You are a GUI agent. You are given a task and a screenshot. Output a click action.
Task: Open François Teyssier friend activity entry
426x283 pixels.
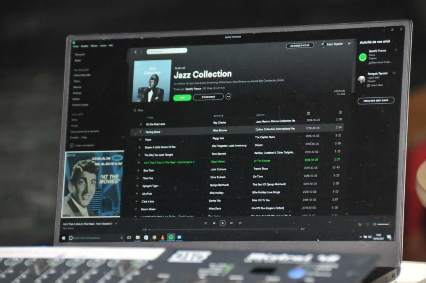coord(376,79)
